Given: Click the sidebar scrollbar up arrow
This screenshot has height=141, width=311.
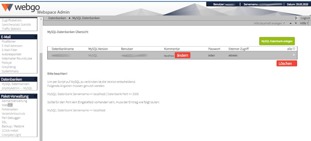Looking at the screenshot, I should [x=41, y=19].
